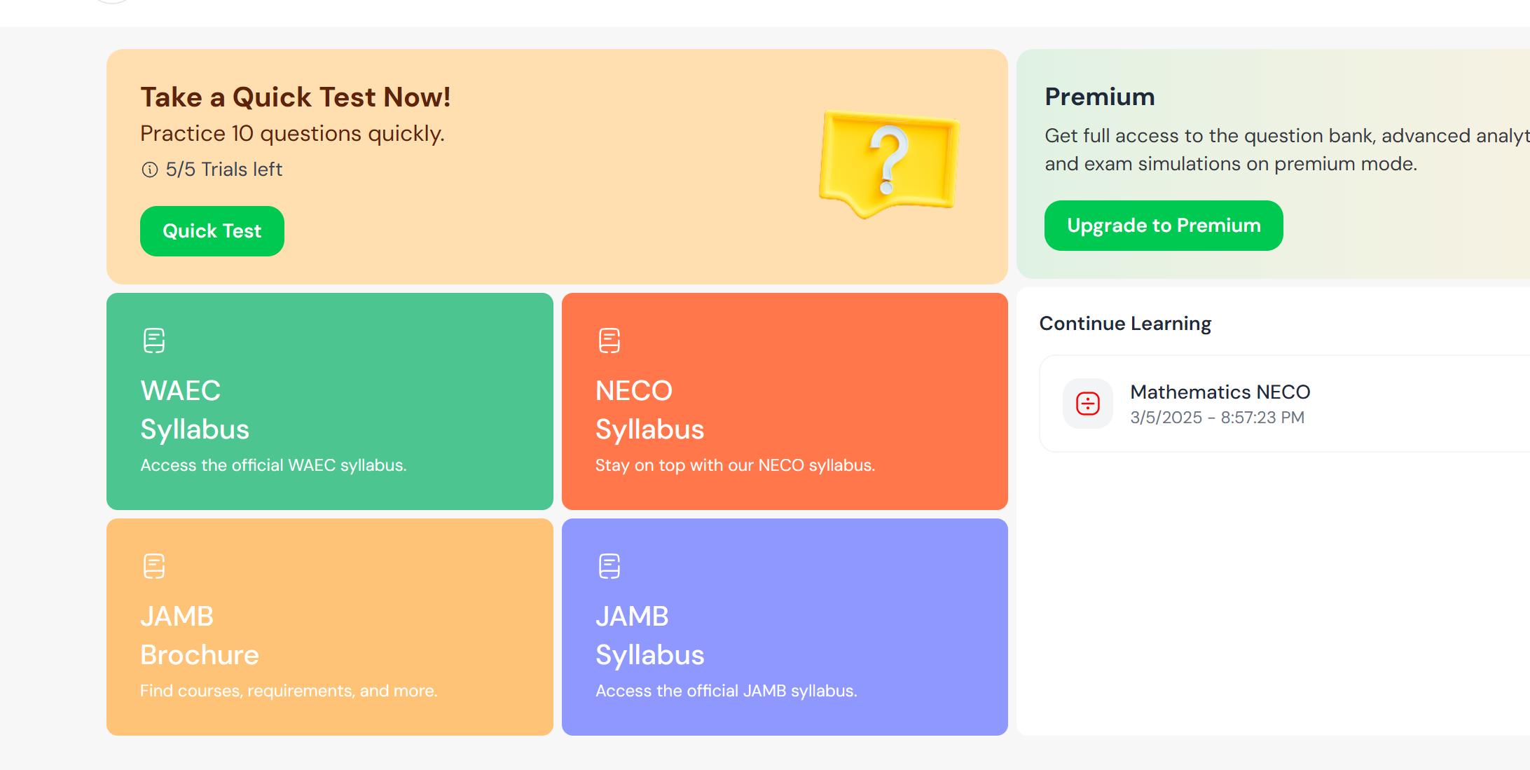This screenshot has width=1530, height=770.
Task: Click the Premium section heading
Action: (x=1099, y=97)
